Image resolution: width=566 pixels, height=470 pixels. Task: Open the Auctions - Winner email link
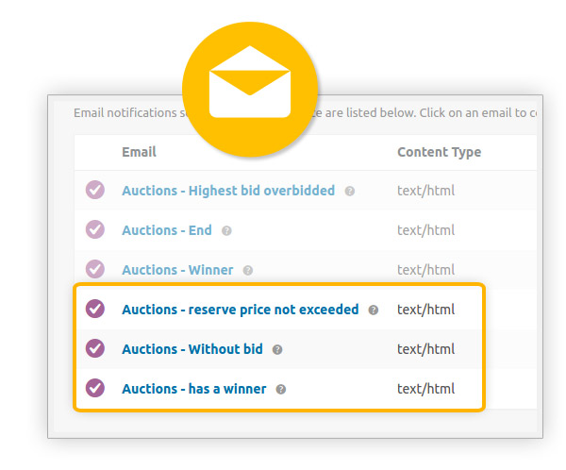pyautogui.click(x=177, y=270)
